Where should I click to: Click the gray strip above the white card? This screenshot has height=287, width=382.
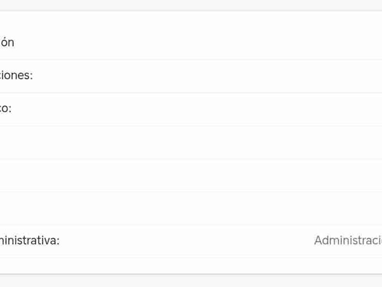click(191, 5)
